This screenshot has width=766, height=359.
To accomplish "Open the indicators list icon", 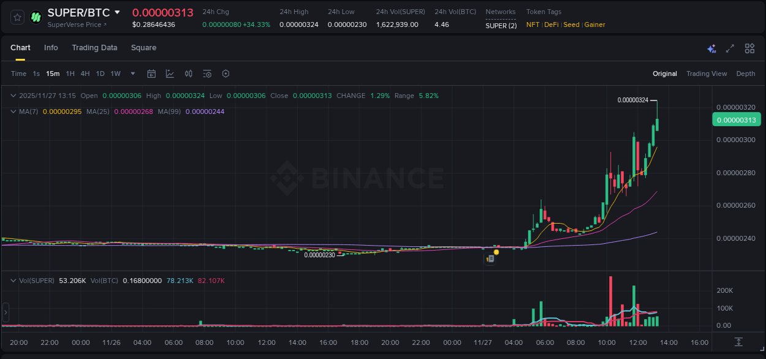I will (x=207, y=74).
